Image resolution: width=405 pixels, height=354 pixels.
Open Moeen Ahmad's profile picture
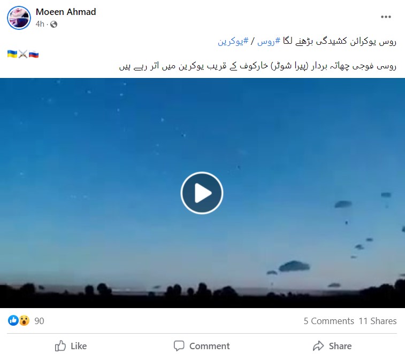coord(19,18)
